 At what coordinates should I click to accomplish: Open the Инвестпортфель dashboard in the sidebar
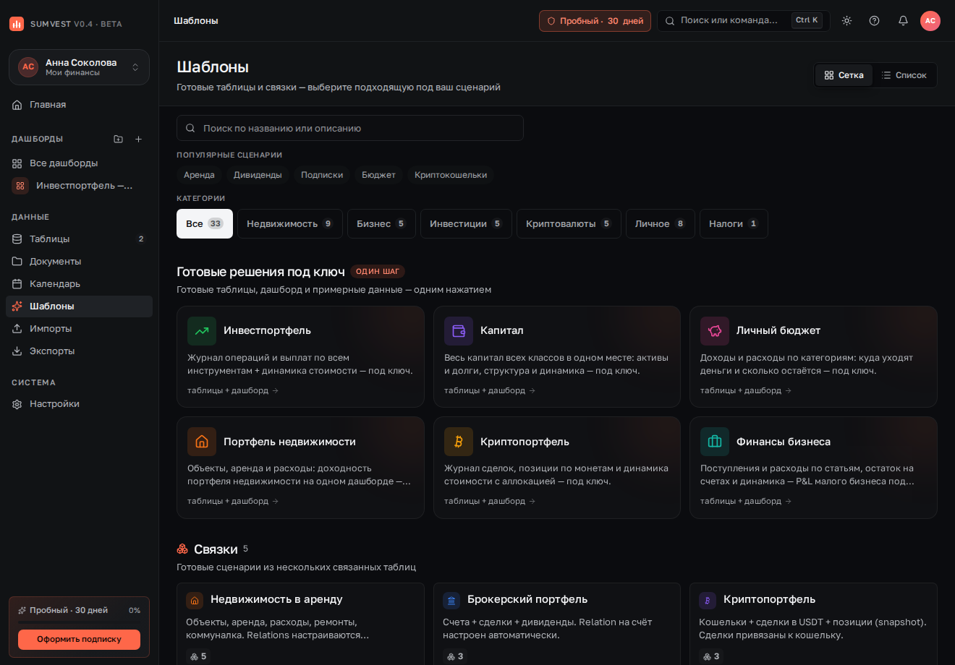click(x=80, y=186)
